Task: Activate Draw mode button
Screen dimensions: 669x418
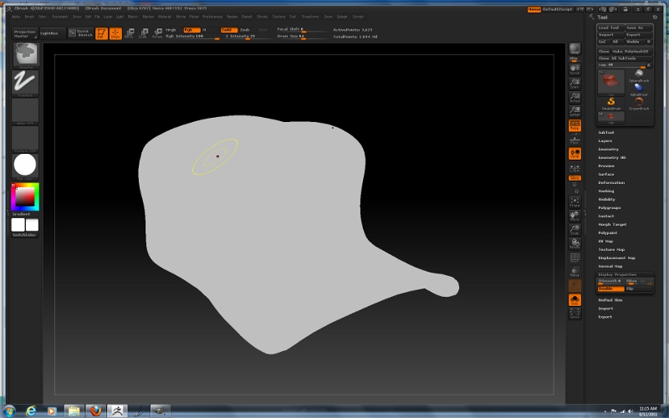Action: coord(115,33)
